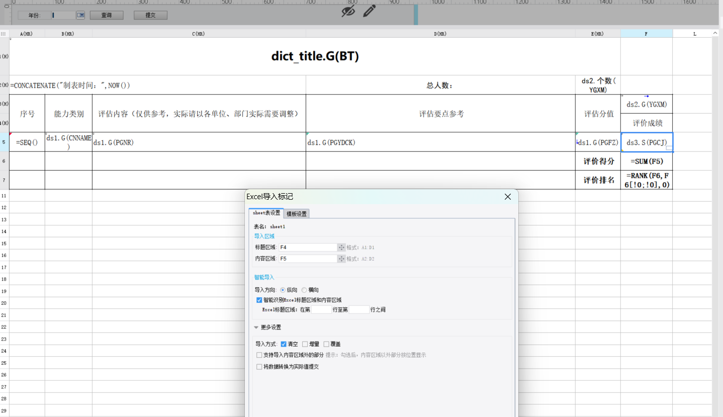Click the =SUM(F5) cell
Viewport: 723px width, 417px height.
point(647,161)
